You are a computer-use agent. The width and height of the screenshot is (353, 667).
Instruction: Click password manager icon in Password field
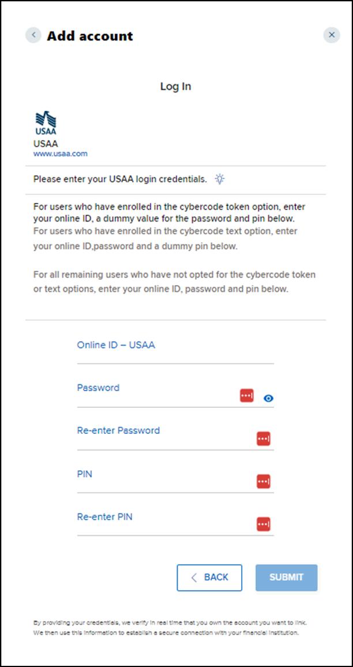[x=247, y=396]
